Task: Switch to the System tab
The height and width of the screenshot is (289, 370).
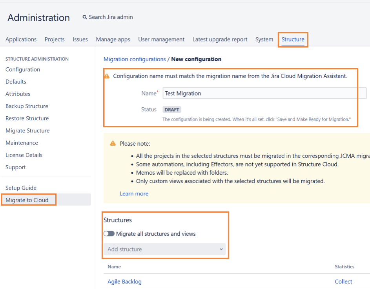Action: (x=264, y=39)
